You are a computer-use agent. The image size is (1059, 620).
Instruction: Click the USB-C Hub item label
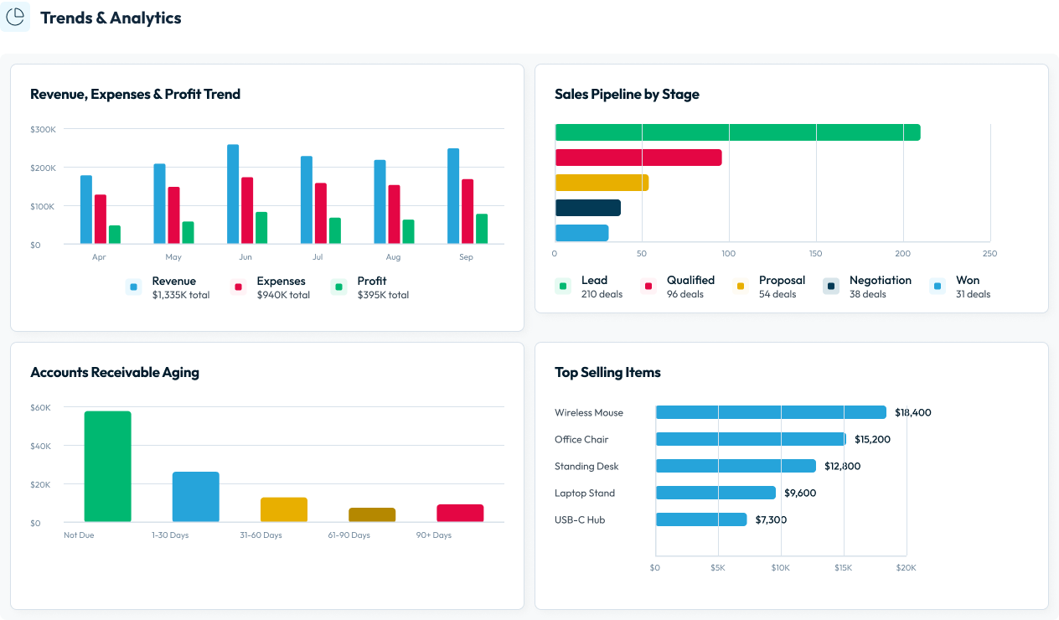[x=580, y=519]
